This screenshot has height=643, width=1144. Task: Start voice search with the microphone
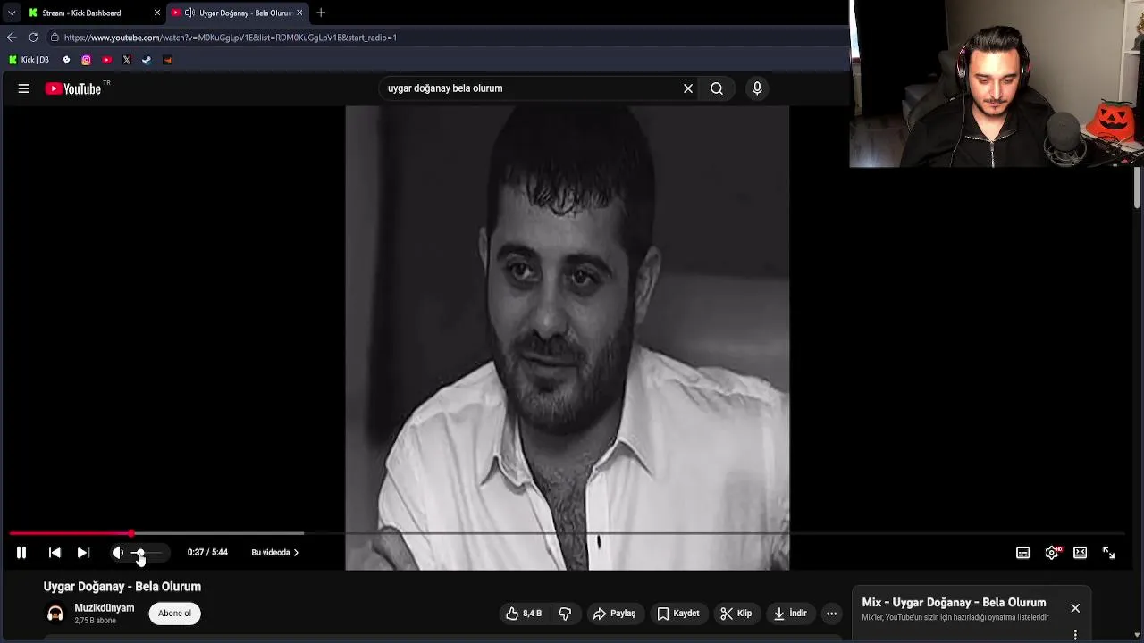757,88
